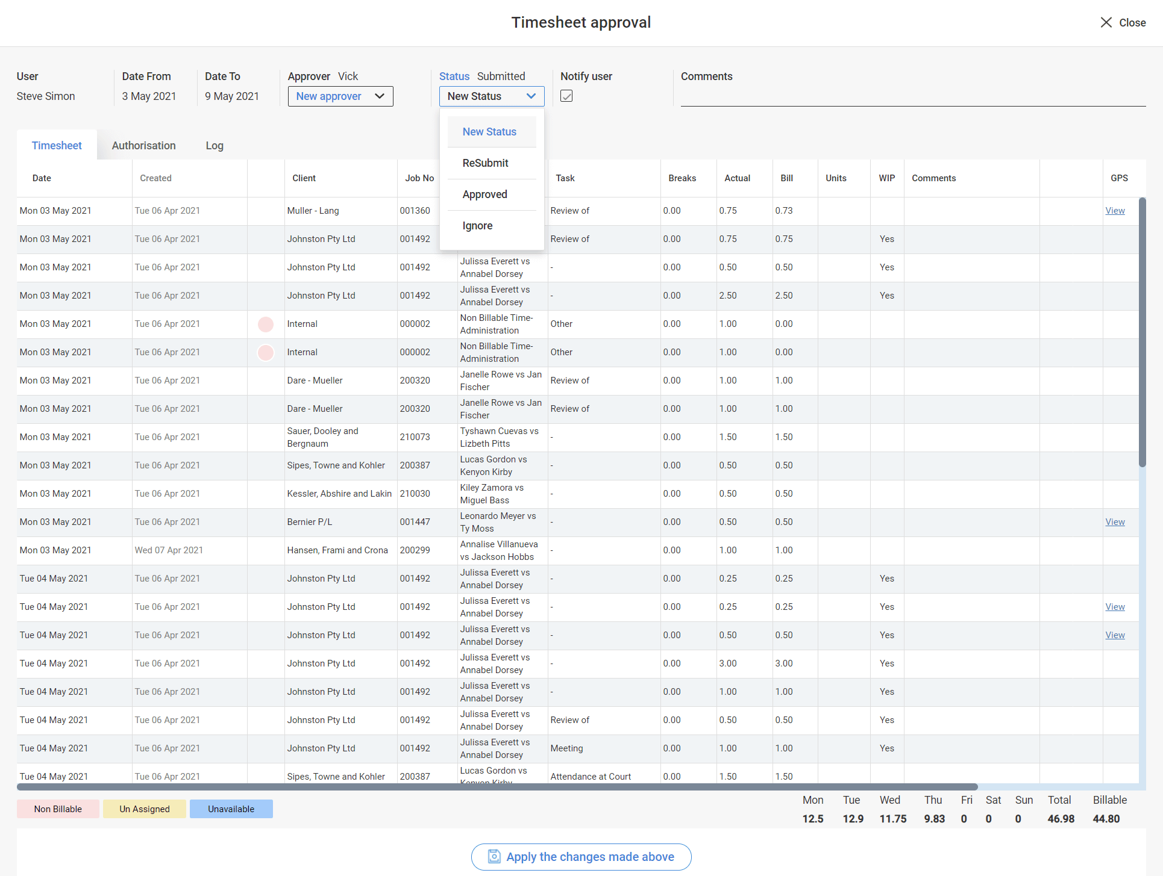Image resolution: width=1163 pixels, height=876 pixels.
Task: Click the Job No column header
Action: [x=419, y=178]
